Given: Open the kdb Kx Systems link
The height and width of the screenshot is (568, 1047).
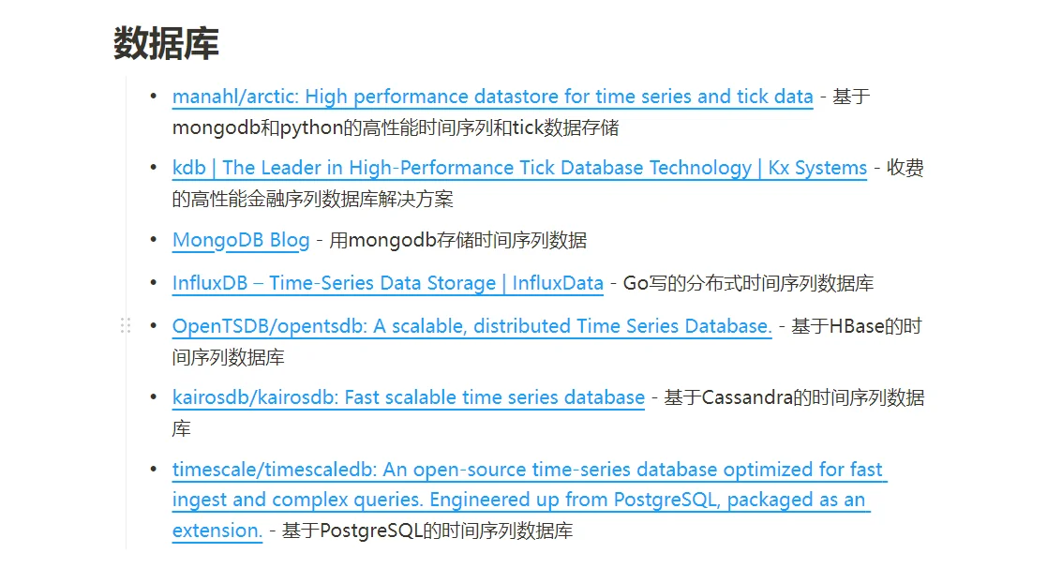Looking at the screenshot, I should click(519, 168).
